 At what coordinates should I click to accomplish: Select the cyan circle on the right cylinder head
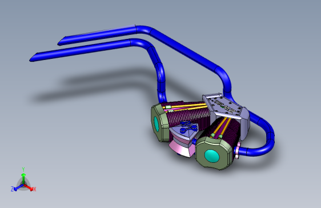[x=212, y=156]
